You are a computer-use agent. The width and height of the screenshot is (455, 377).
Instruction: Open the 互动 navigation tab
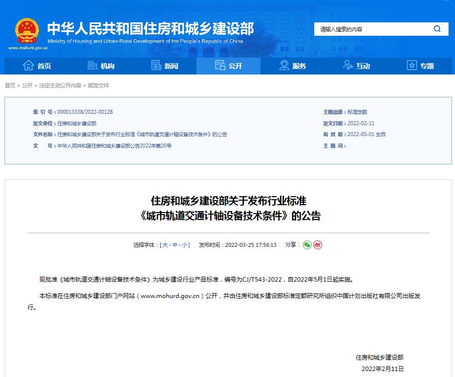[x=357, y=66]
